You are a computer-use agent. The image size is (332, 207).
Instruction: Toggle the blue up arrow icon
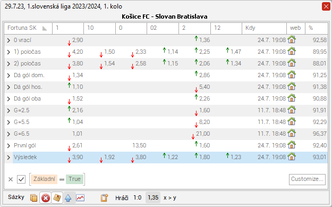68,198
